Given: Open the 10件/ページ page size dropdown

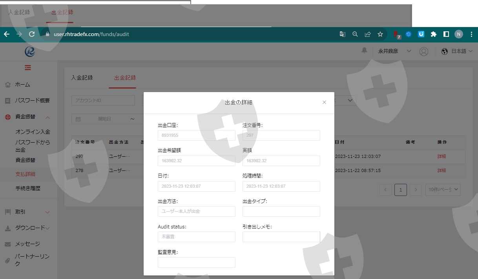Looking at the screenshot, I should [443, 190].
